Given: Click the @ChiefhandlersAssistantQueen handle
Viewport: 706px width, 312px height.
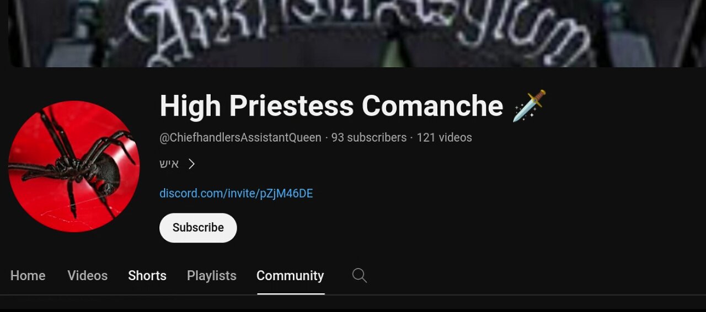Looking at the screenshot, I should click(x=240, y=138).
